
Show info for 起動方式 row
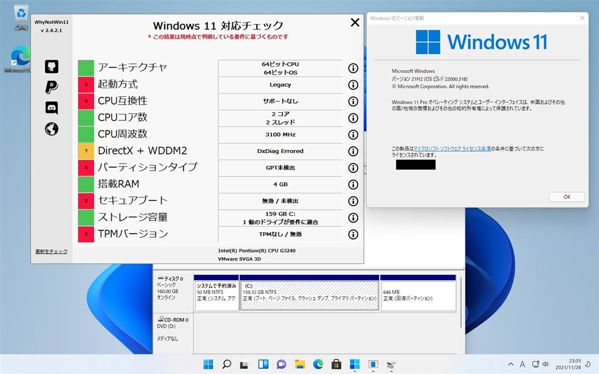click(353, 85)
